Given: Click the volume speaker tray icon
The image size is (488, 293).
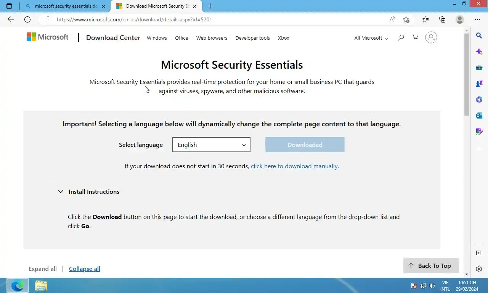Looking at the screenshot, I should pos(432,286).
